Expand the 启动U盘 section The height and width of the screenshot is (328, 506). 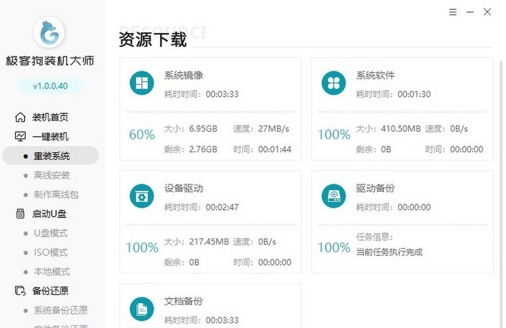(49, 214)
